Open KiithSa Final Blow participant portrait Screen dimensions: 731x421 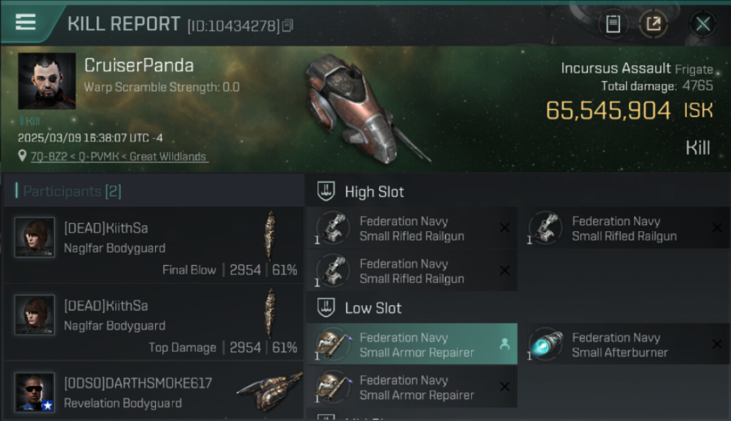point(35,237)
